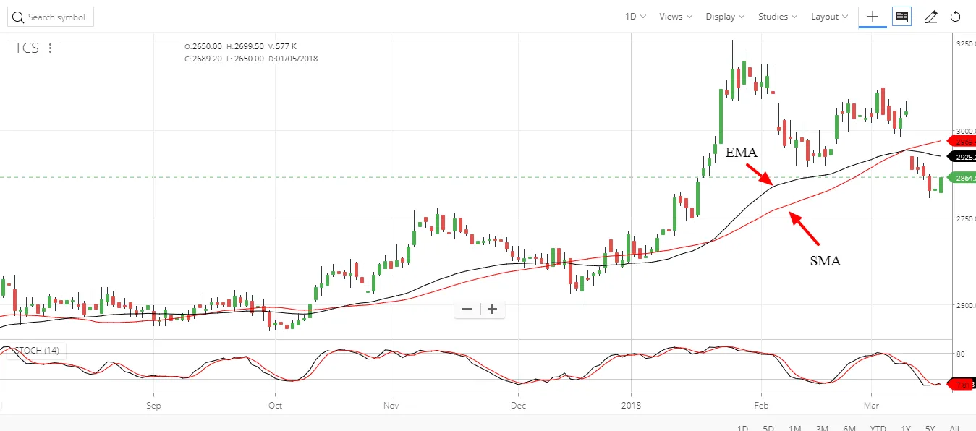The image size is (976, 431).
Task: Toggle the chart annotations comment icon
Action: (901, 17)
